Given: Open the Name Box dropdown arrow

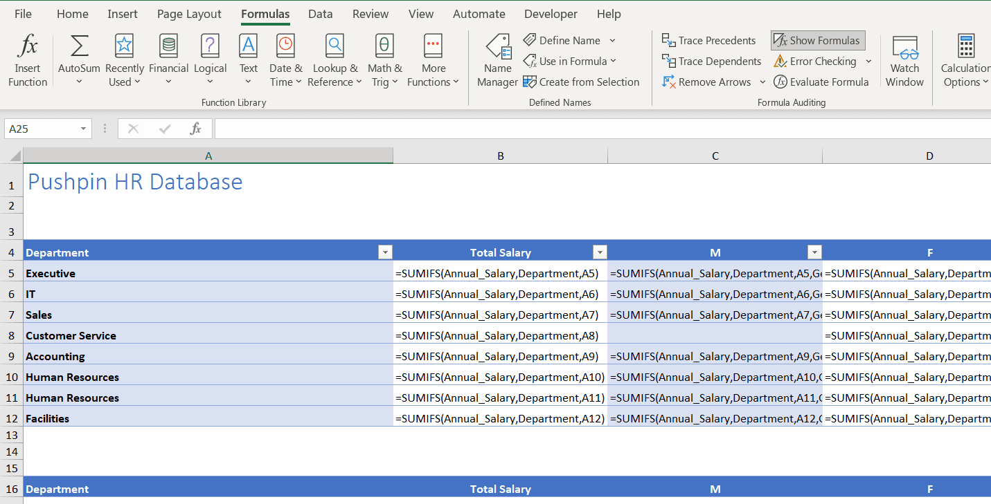Looking at the screenshot, I should (83, 129).
